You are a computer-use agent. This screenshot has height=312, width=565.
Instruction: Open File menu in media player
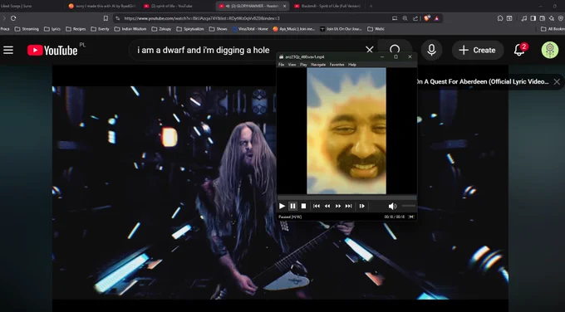tap(281, 65)
